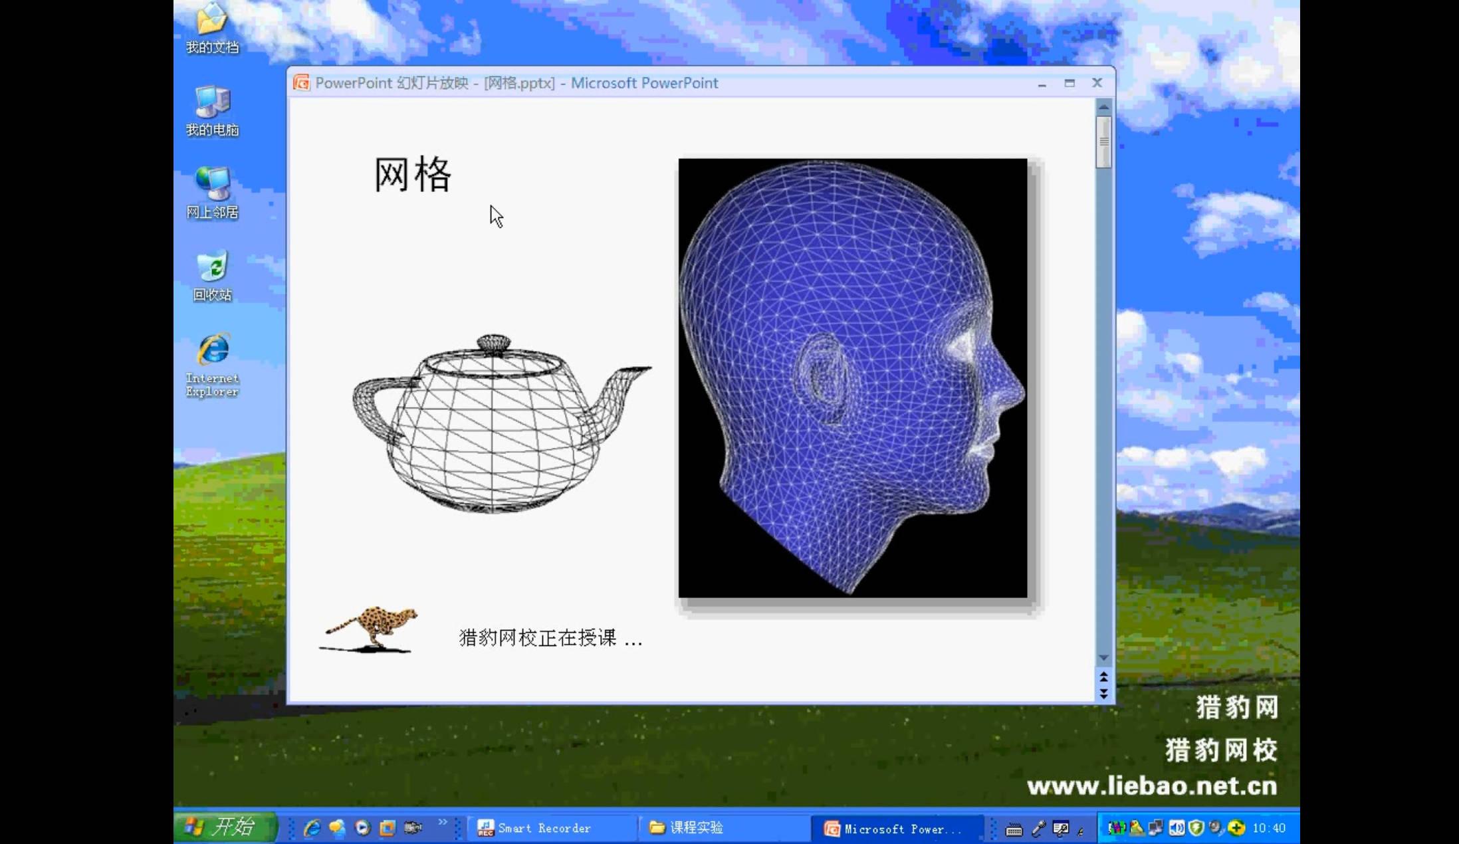Go to next slide with double-down arrow
1459x844 pixels.
(1103, 693)
